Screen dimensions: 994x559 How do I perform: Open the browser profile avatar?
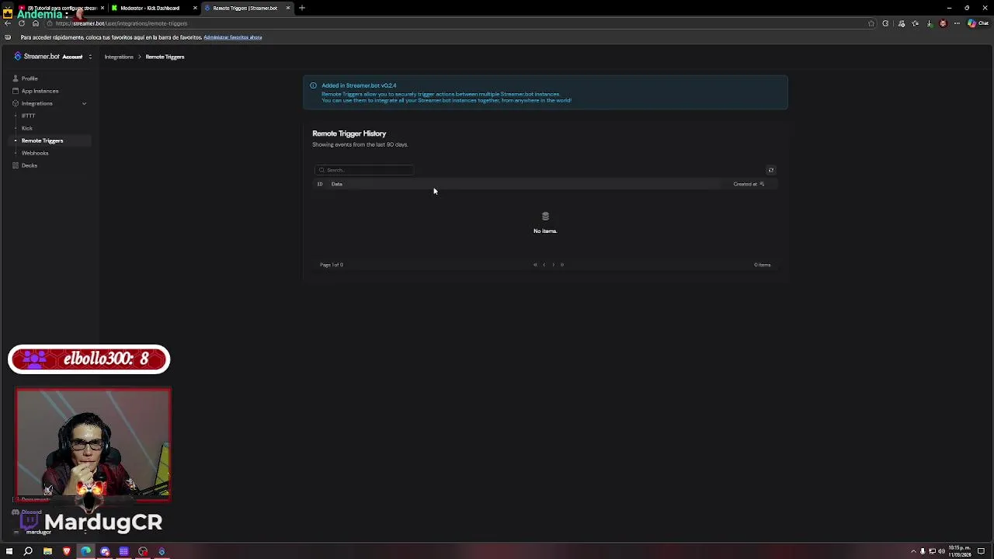[x=944, y=23]
